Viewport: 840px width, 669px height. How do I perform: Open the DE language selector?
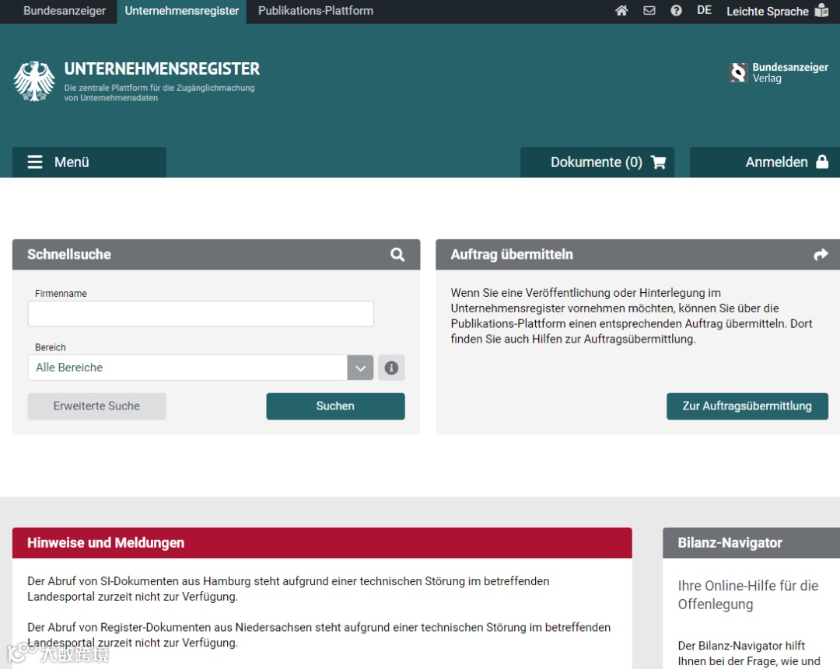tap(705, 11)
